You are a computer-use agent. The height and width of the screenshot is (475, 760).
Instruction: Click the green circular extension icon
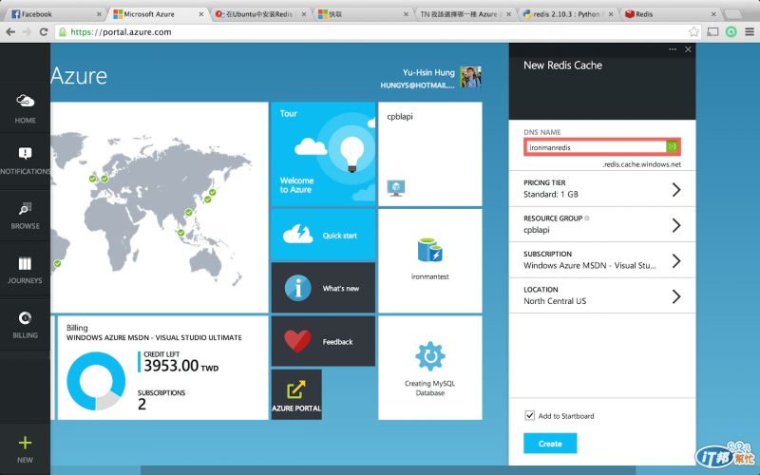731,32
